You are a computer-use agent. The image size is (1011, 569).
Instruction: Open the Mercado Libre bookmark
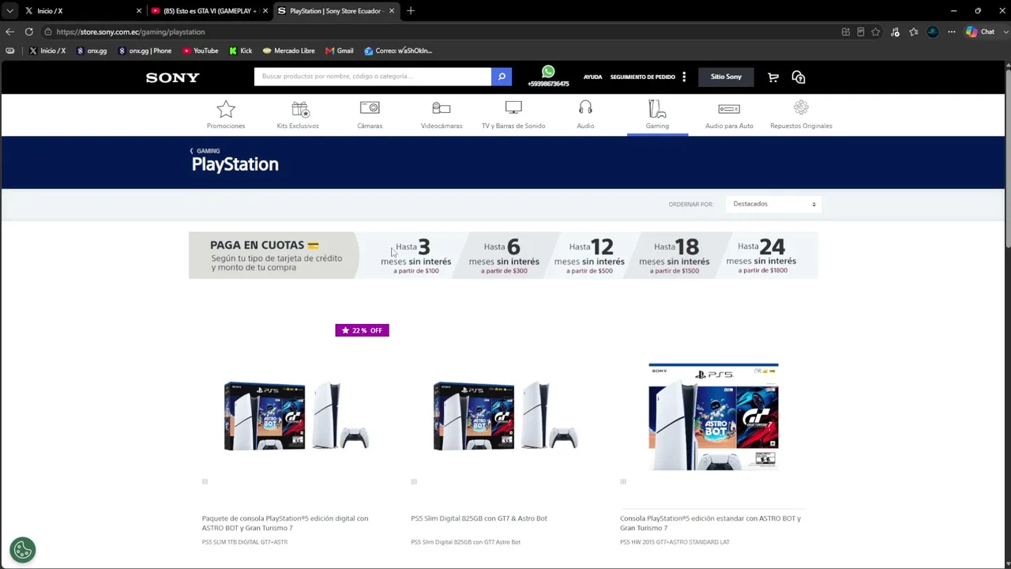click(x=289, y=51)
